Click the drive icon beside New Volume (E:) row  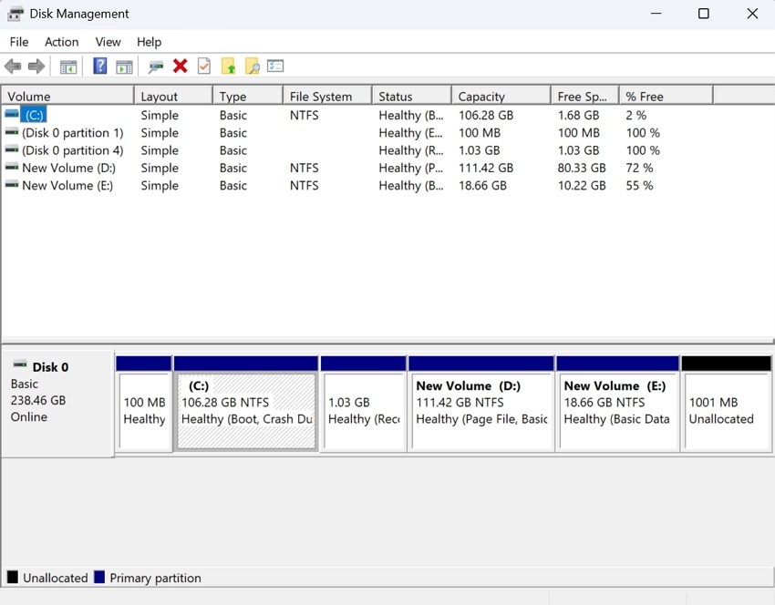[x=11, y=185]
